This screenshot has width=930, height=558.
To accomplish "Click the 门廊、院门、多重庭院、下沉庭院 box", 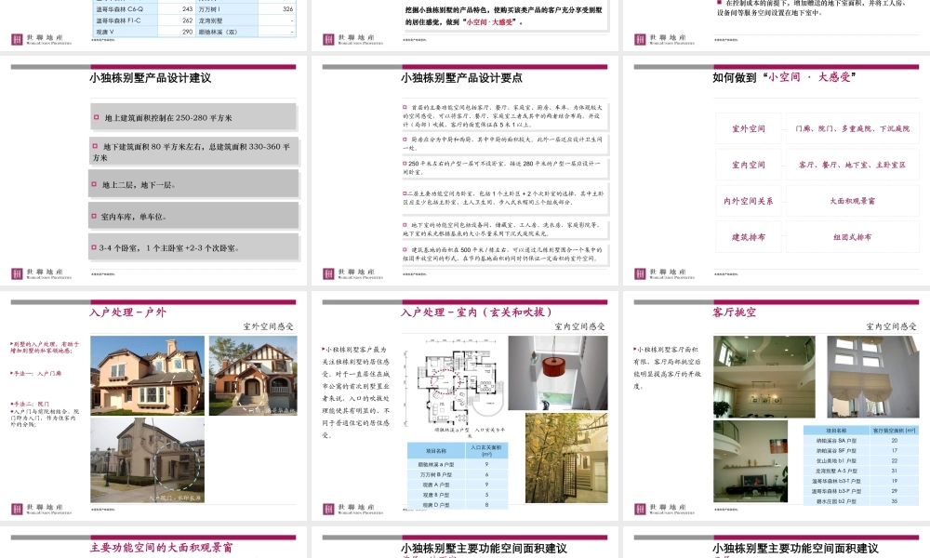I will click(852, 128).
